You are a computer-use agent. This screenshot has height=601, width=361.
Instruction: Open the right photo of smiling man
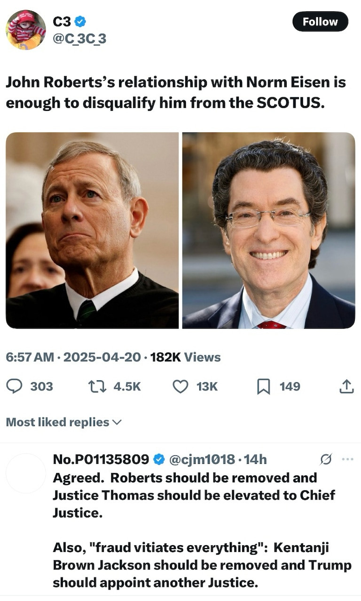[x=268, y=230]
